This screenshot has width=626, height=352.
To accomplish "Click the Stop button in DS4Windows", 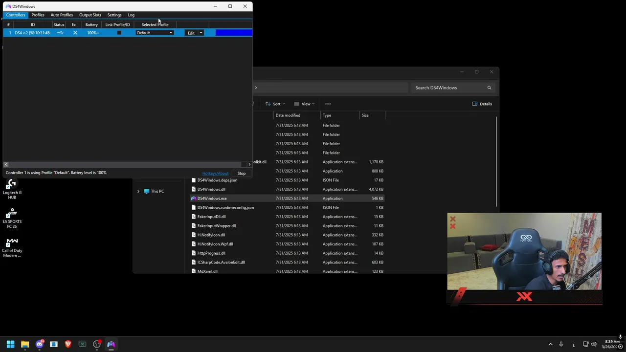I will [242, 173].
